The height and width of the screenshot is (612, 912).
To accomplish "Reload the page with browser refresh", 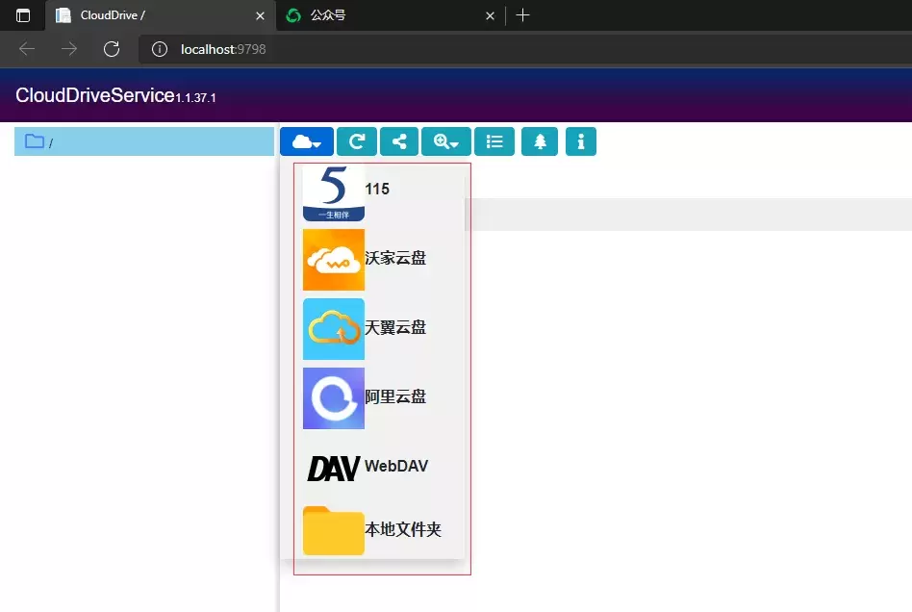I will (112, 49).
